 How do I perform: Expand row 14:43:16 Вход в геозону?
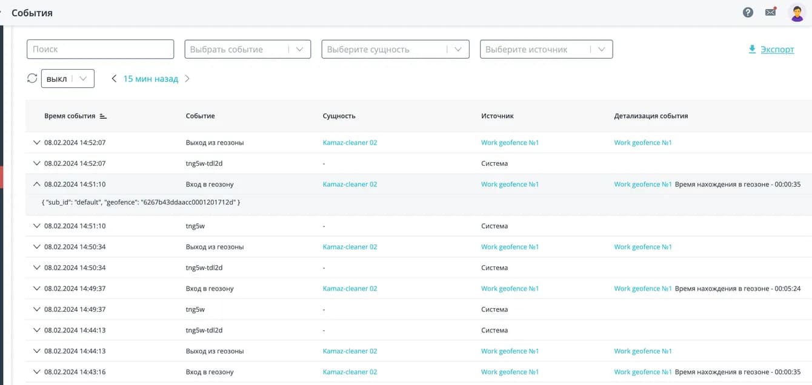point(36,372)
